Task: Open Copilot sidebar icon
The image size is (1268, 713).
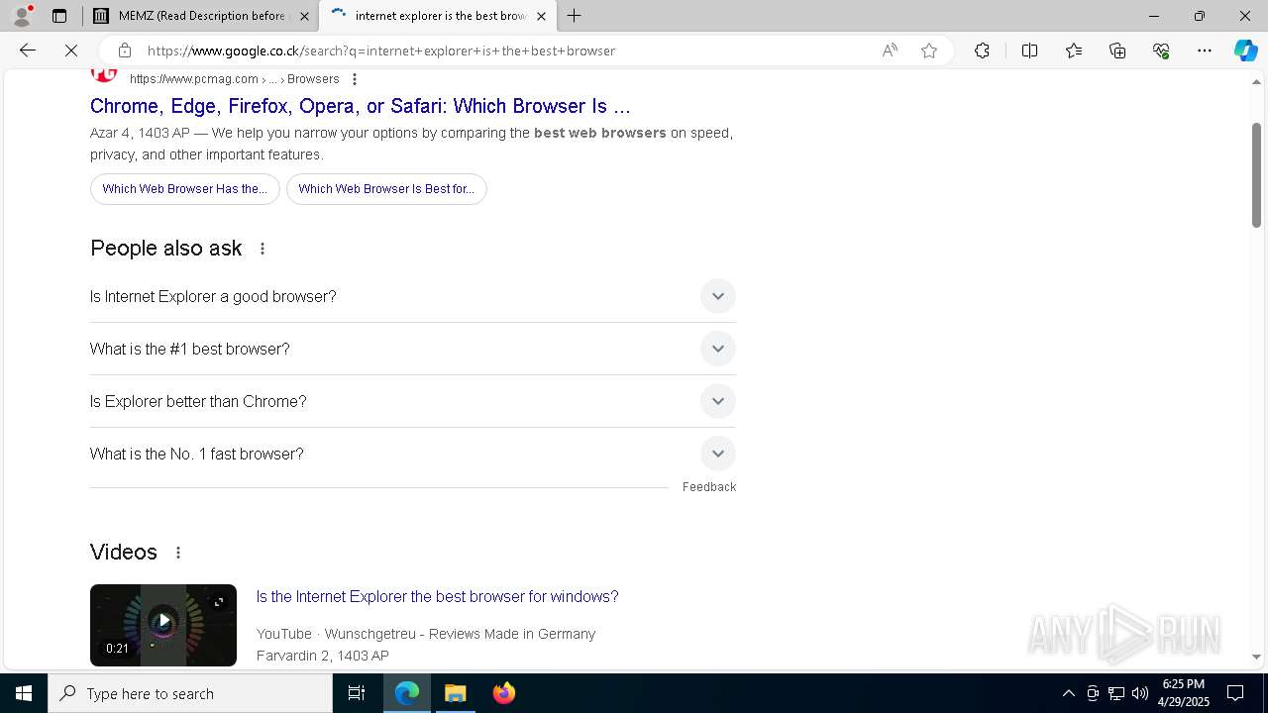Action: [1245, 51]
